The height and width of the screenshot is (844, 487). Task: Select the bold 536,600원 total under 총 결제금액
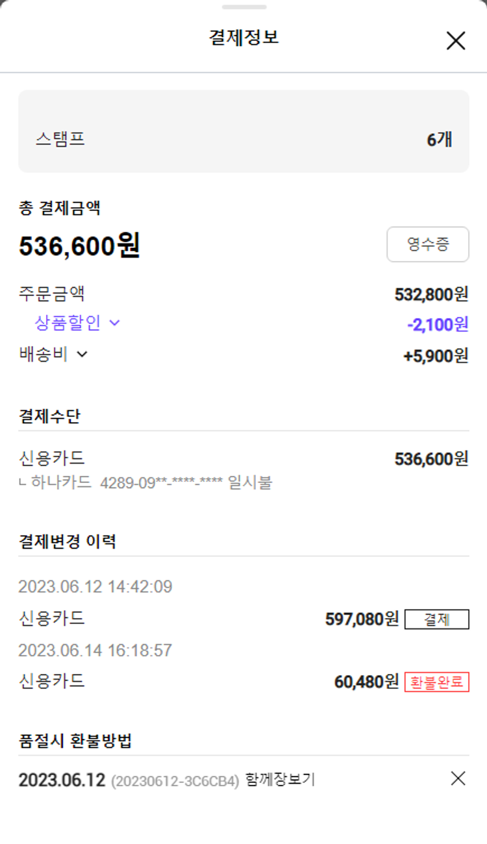pyautogui.click(x=79, y=246)
